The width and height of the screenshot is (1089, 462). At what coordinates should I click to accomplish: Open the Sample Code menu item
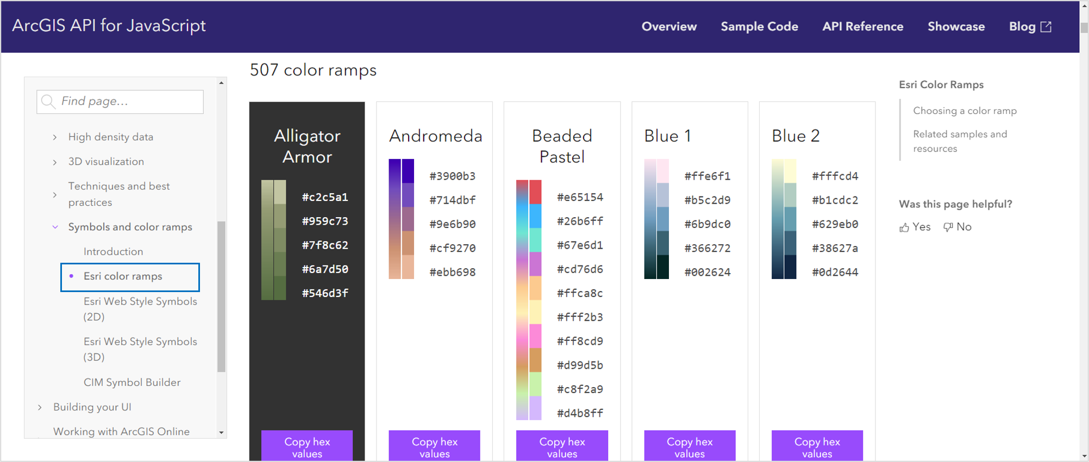pos(759,27)
